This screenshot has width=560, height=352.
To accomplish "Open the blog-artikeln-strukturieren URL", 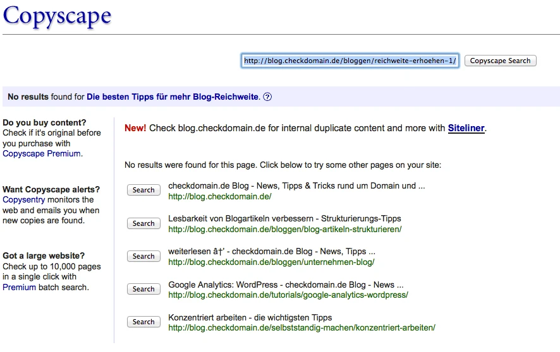I will click(285, 229).
